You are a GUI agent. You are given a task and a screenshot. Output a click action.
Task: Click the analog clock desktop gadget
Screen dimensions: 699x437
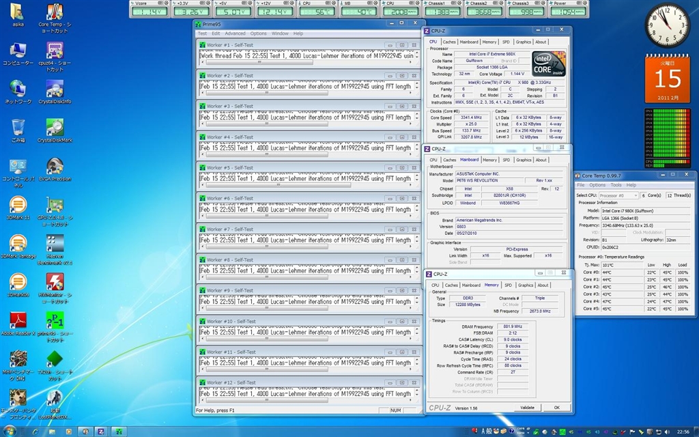[667, 26]
